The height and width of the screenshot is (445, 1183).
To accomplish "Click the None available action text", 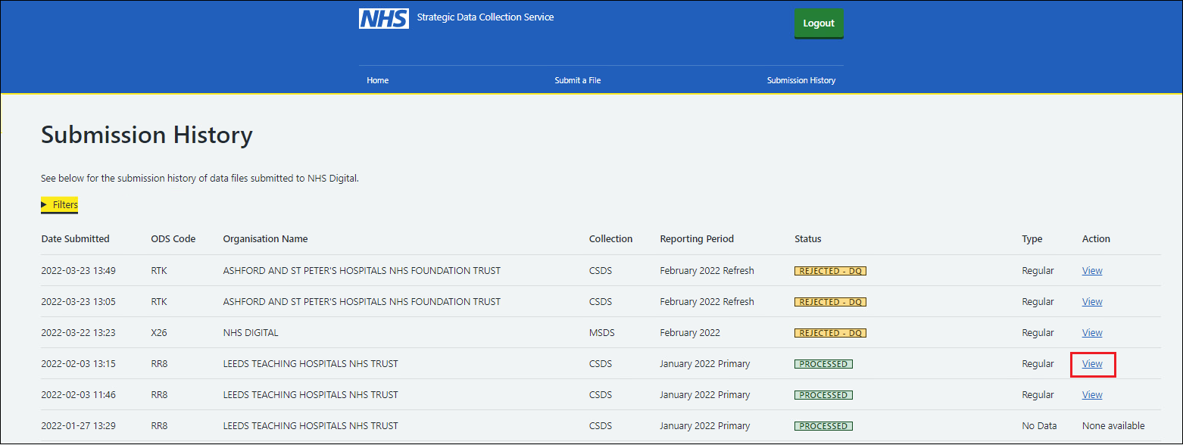I will click(1113, 426).
